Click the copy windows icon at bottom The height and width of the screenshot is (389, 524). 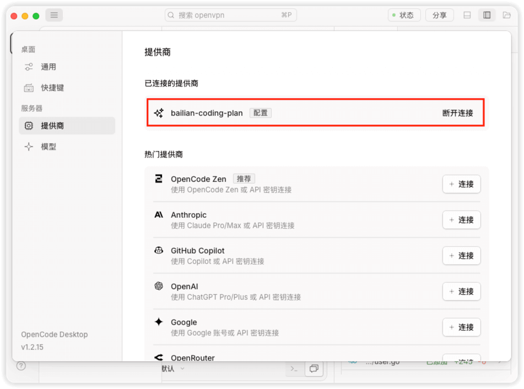coord(314,369)
